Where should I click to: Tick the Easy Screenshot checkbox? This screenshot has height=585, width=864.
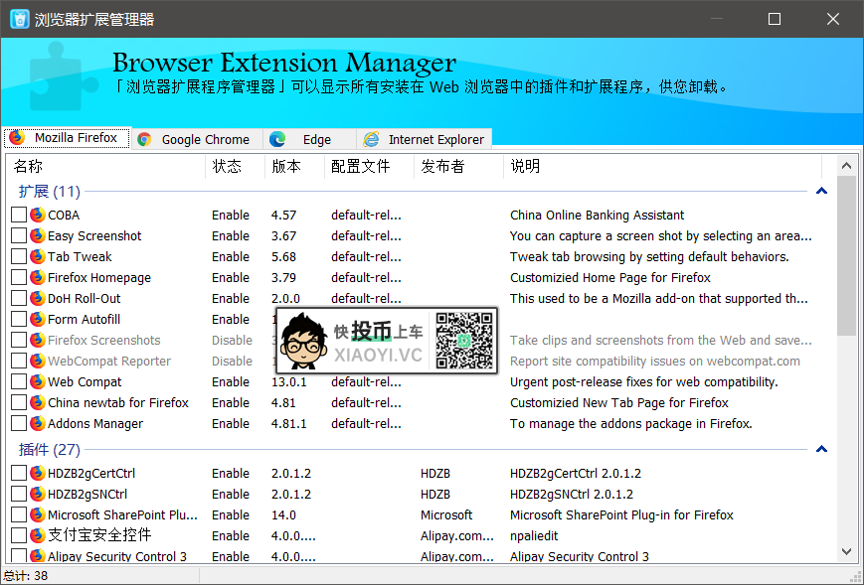(19, 235)
